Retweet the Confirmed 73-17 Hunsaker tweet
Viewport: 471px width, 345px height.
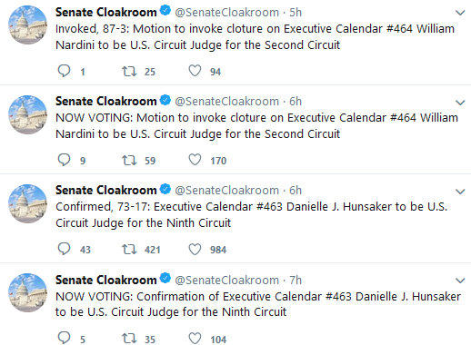129,250
